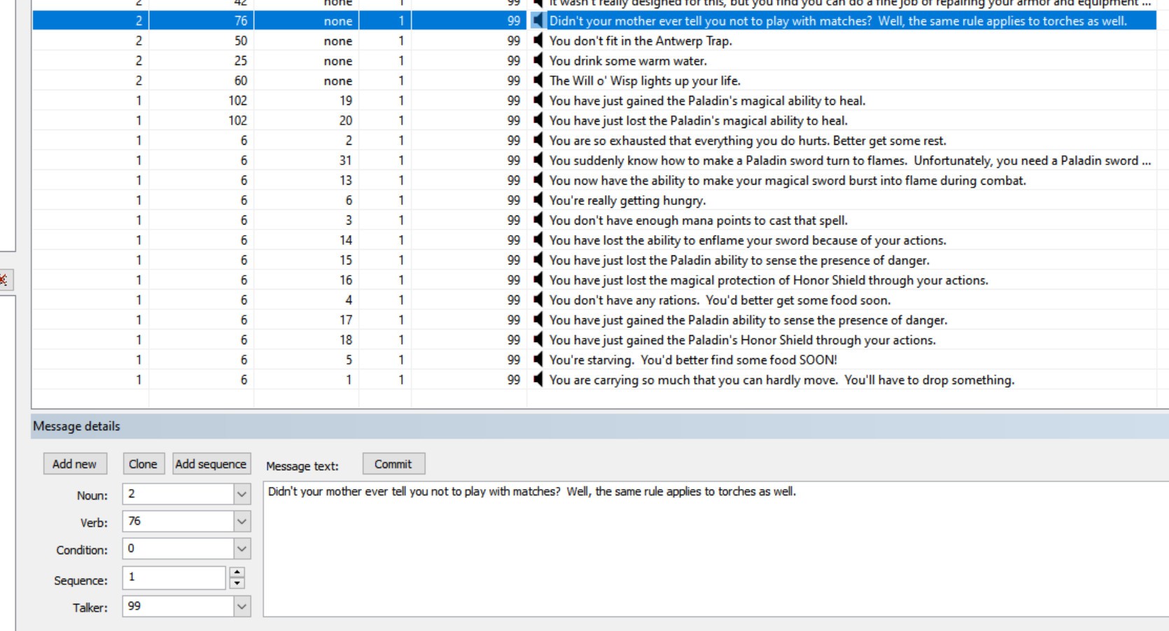
Task: Click verb cell 25
Action: (x=202, y=61)
